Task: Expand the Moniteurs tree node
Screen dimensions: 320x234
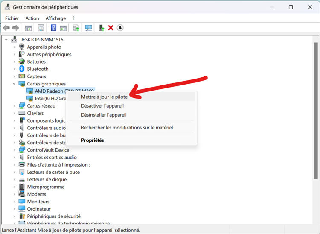Action: (x=14, y=202)
